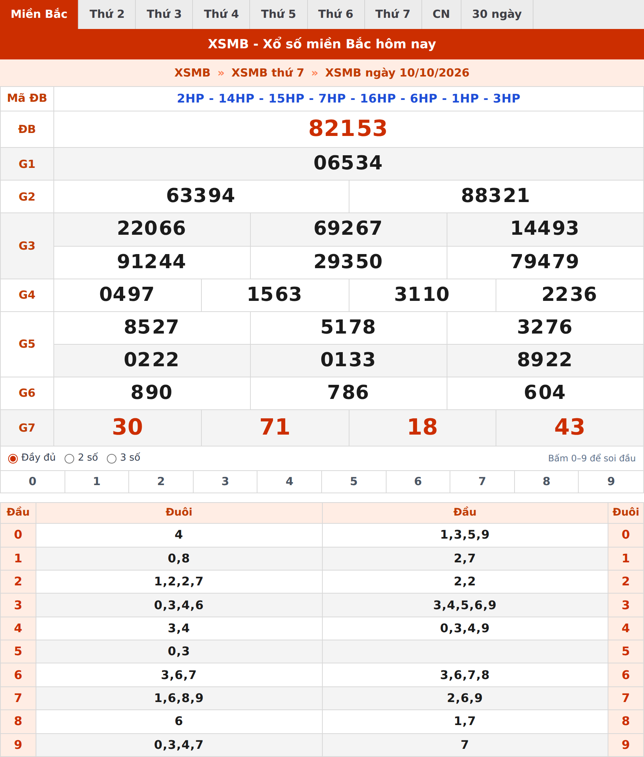
Task: Click digit 7 in soi đầu row
Action: click(482, 482)
